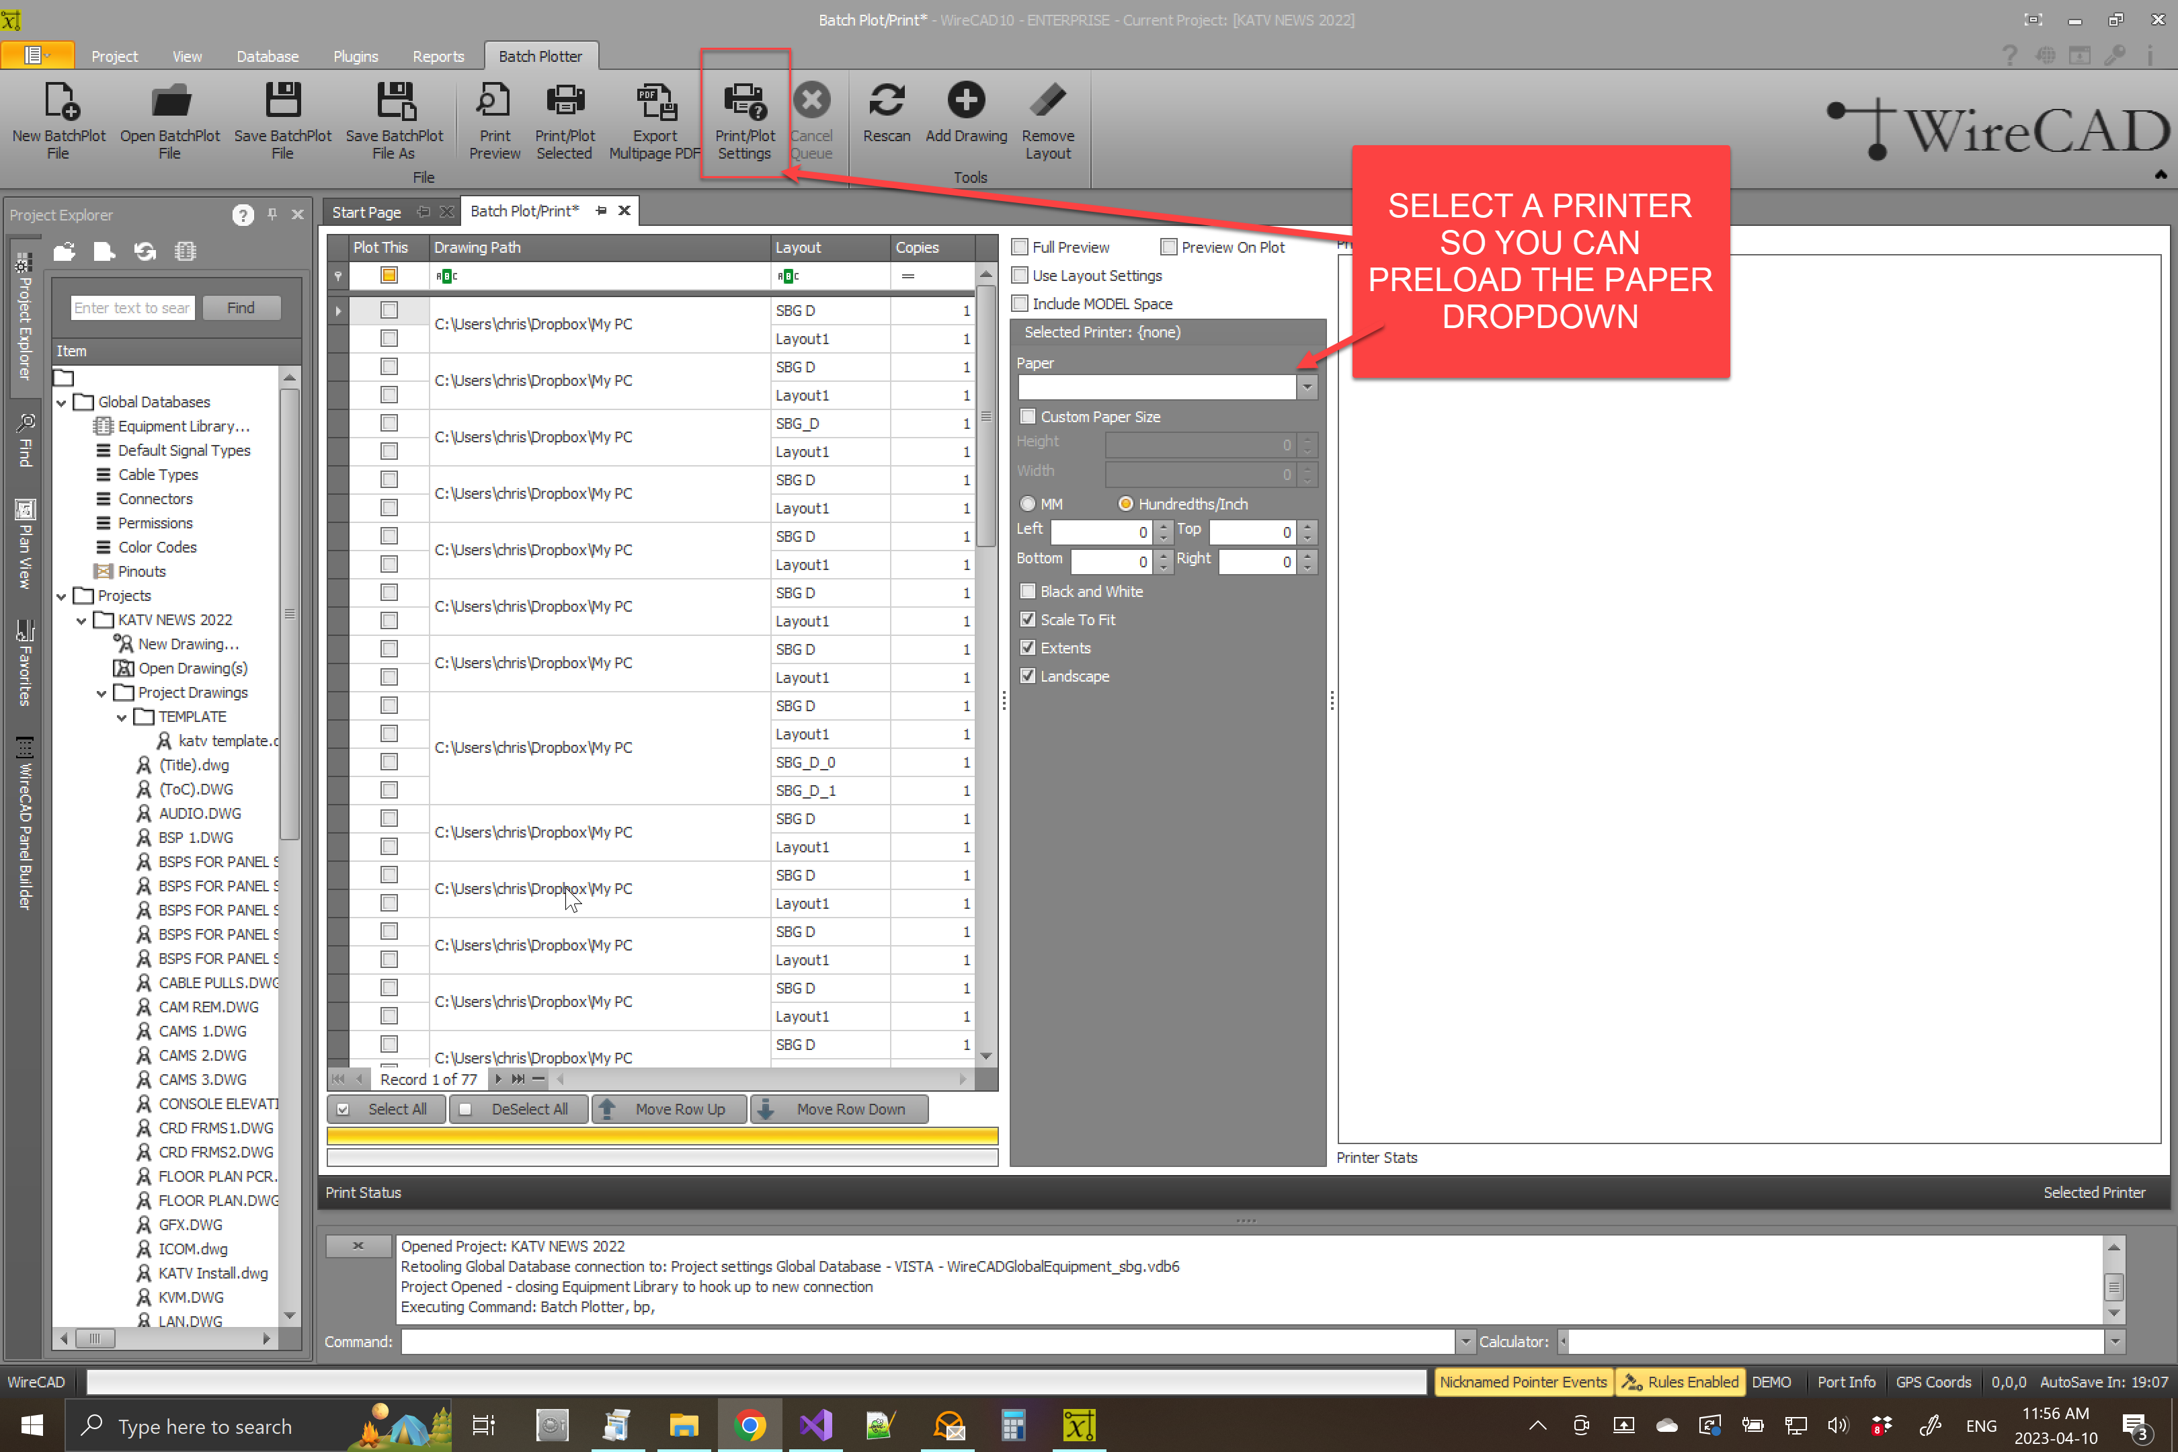2178x1452 pixels.
Task: Open the Project ribbon tab
Action: tap(114, 56)
